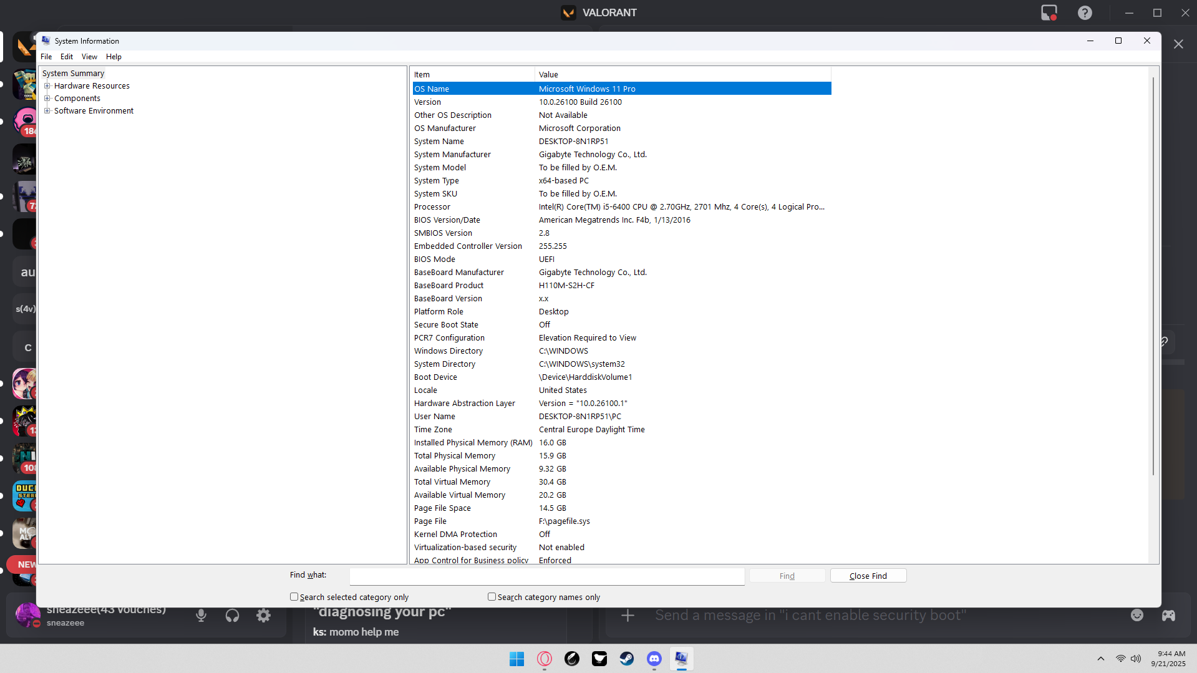Add an attachment with the plus icon
Screen dimensions: 1197x673
628,616
